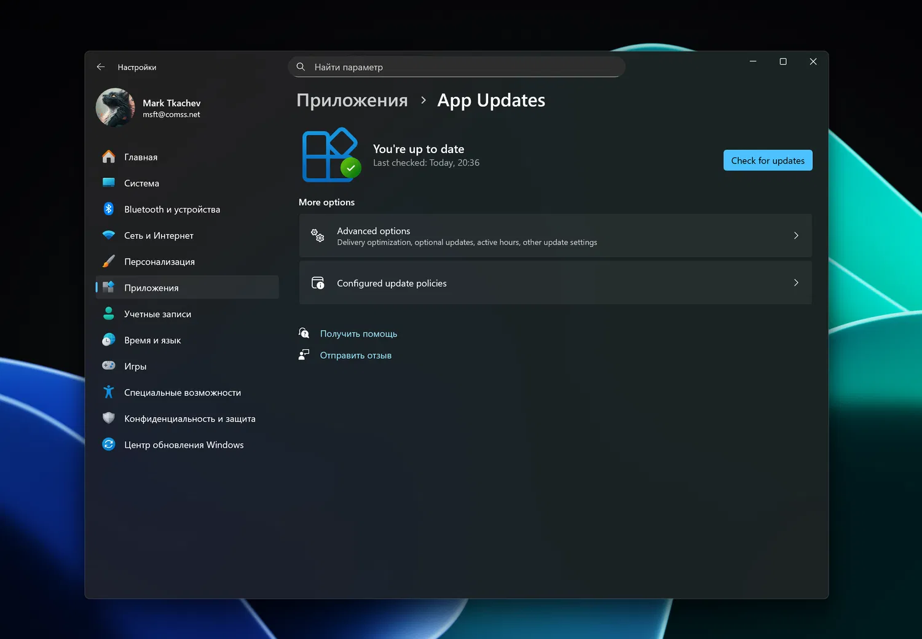Go back to Приложения via breadcrumb
The width and height of the screenshot is (922, 639).
pyautogui.click(x=352, y=100)
